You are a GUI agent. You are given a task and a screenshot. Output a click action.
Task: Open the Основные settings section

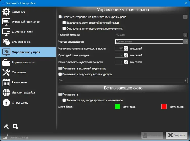pos(28,12)
